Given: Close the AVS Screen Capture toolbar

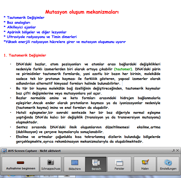Looking at the screenshot, I should [x=178, y=151].
